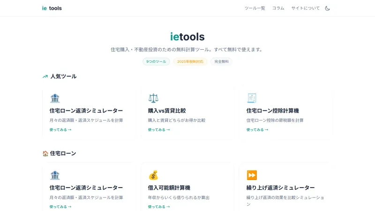Select the 2025年税制対応 badge

(x=190, y=61)
